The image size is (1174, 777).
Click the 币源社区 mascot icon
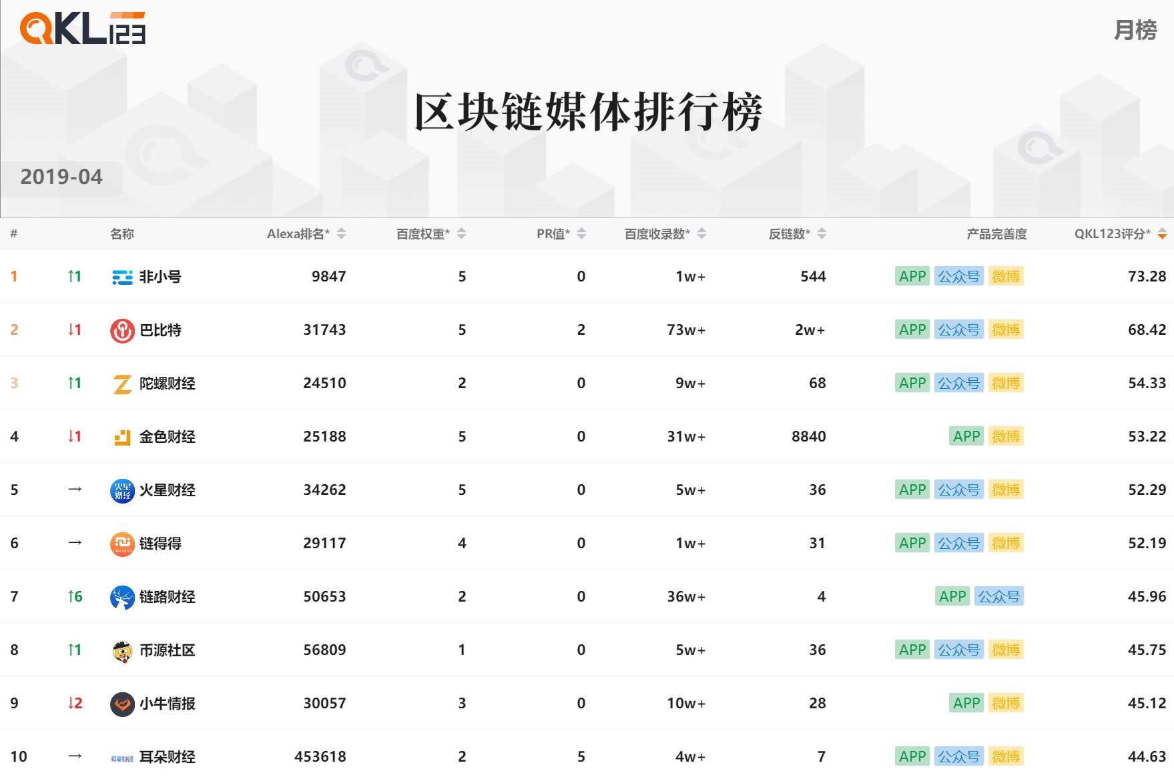[x=122, y=649]
